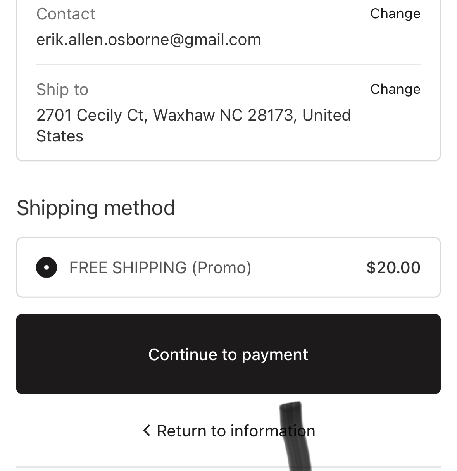Screen dimensions: 457x471
Task: Click the back chevron beside Return to information
Action: coord(147,430)
